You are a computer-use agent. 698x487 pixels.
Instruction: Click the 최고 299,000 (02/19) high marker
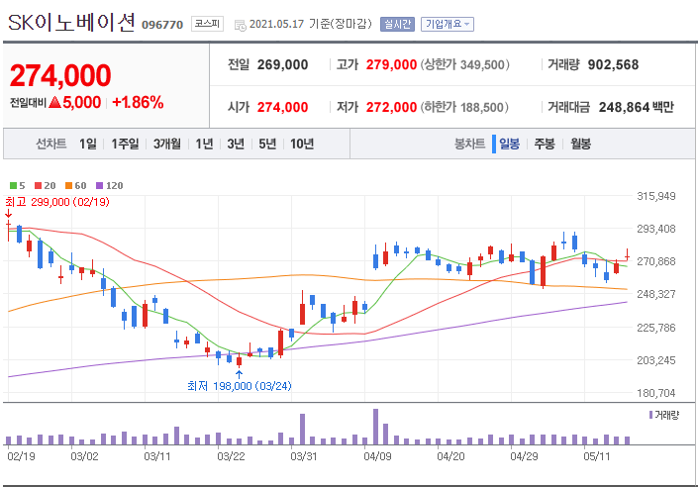[57, 202]
